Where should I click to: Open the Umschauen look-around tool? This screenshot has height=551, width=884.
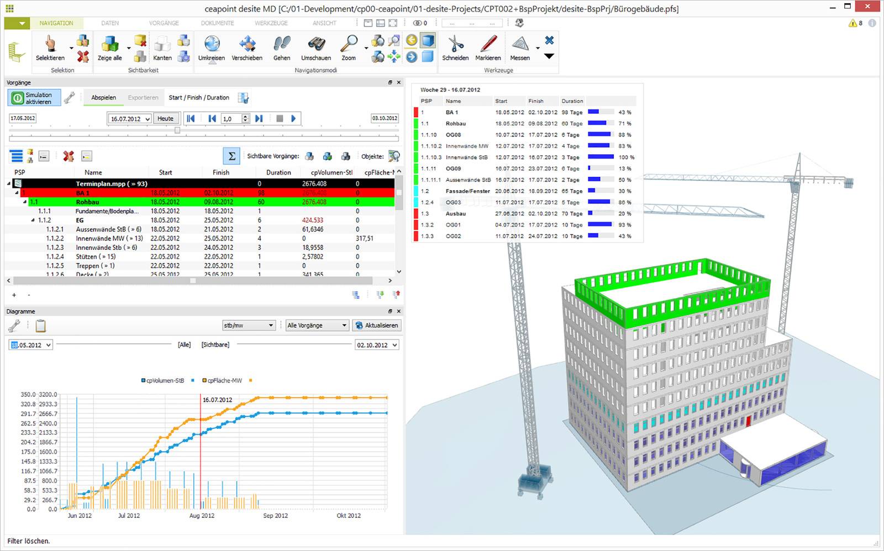(315, 49)
